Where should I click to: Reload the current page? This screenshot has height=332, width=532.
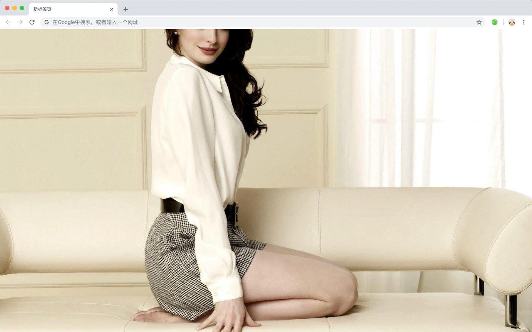(x=32, y=22)
